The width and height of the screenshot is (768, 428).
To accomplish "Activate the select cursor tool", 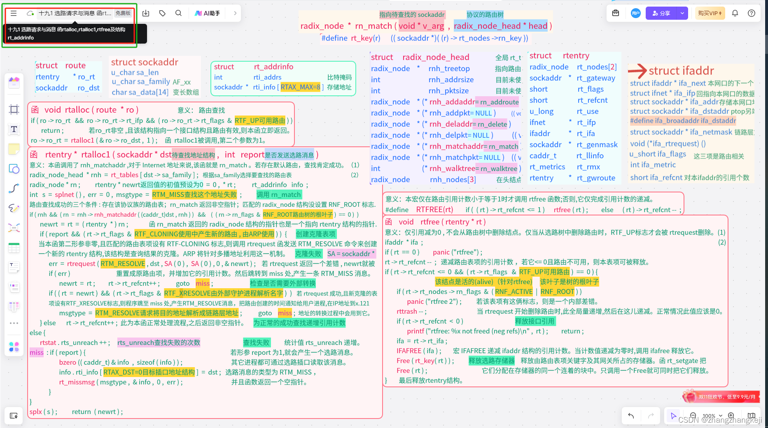I will (673, 416).
